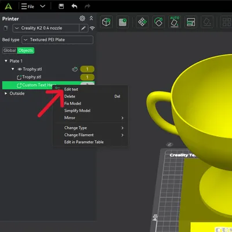This screenshot has height=232, width=232.
Task: Collapse the Printer panel with double chevron
Action: (x=91, y=19)
